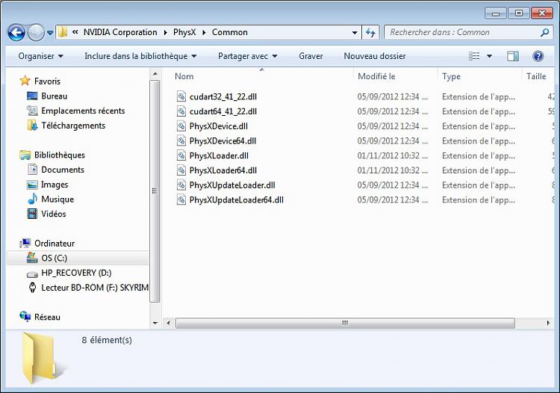Select the OS (C:) drive
Image resolution: width=560 pixels, height=393 pixels.
55,258
